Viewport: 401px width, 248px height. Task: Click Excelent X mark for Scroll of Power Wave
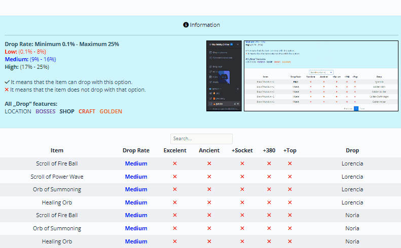175,177
